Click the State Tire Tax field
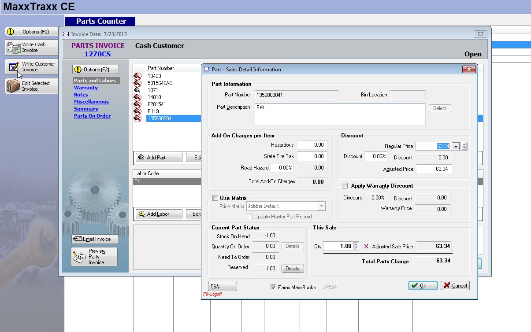This screenshot has height=332, width=531. pos(312,156)
